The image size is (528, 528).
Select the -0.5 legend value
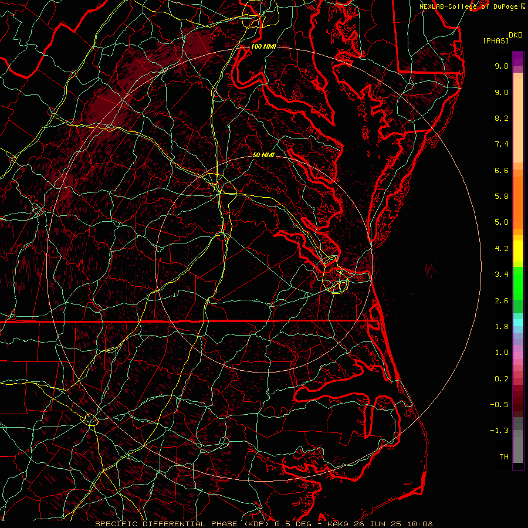coord(499,405)
